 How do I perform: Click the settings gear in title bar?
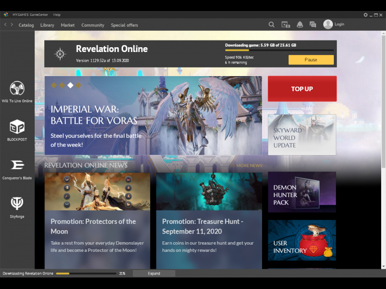[365, 15]
